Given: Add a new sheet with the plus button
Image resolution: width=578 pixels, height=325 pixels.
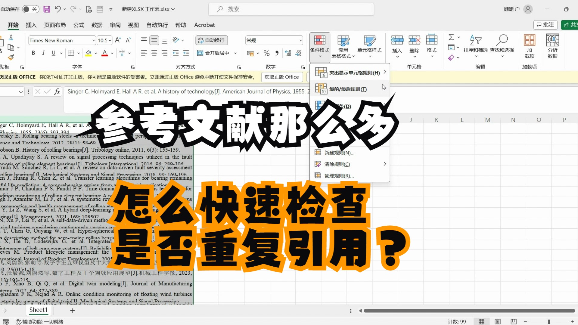Looking at the screenshot, I should pos(72,310).
